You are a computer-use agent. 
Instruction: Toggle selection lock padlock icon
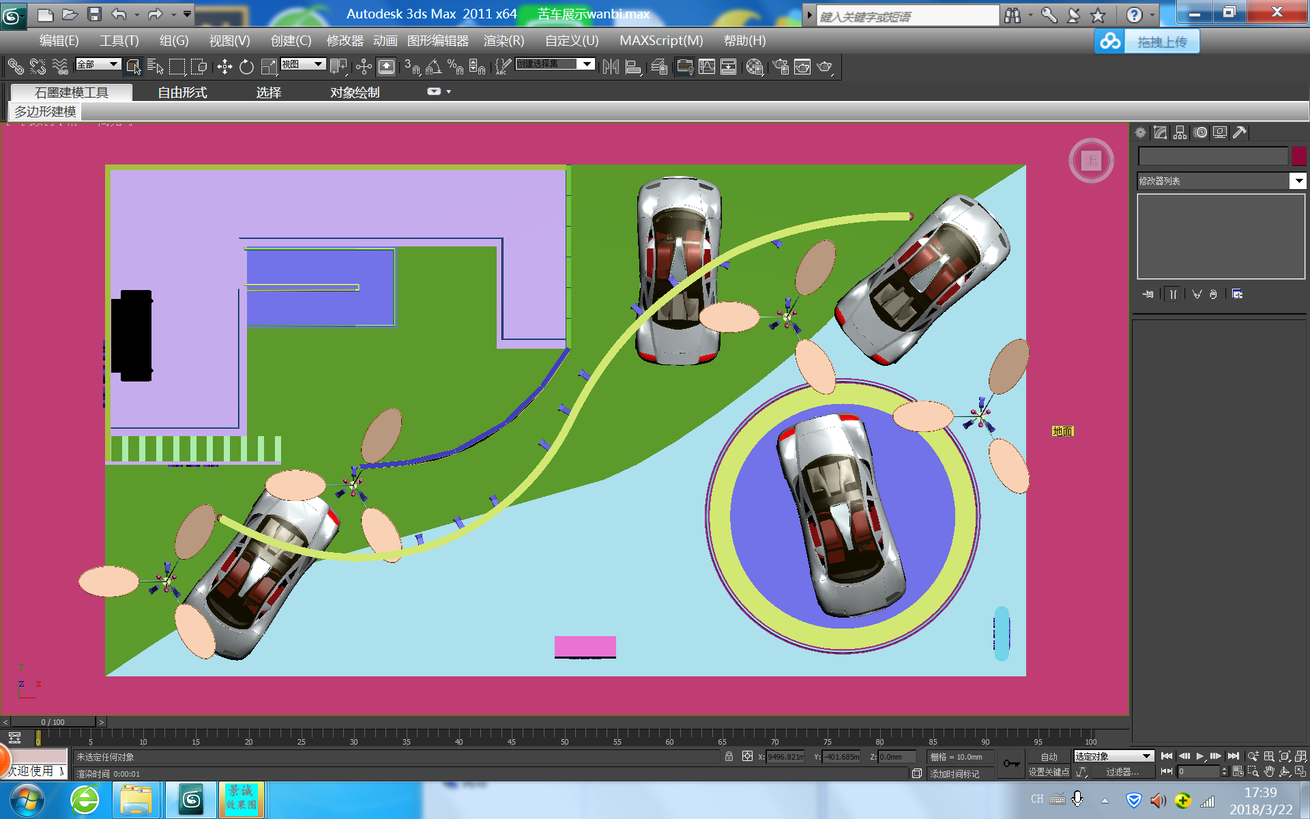point(729,756)
